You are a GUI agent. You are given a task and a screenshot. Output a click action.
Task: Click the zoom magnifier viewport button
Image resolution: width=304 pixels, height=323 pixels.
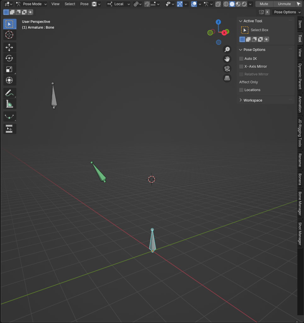(227, 50)
